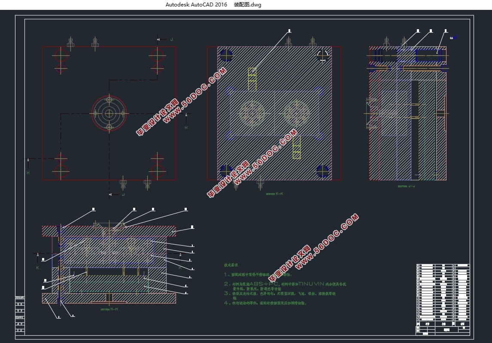This screenshot has height=343, width=492.
Task: Select the white guide pin hole, K-K top-right
Action: pyautogui.click(x=322, y=55)
